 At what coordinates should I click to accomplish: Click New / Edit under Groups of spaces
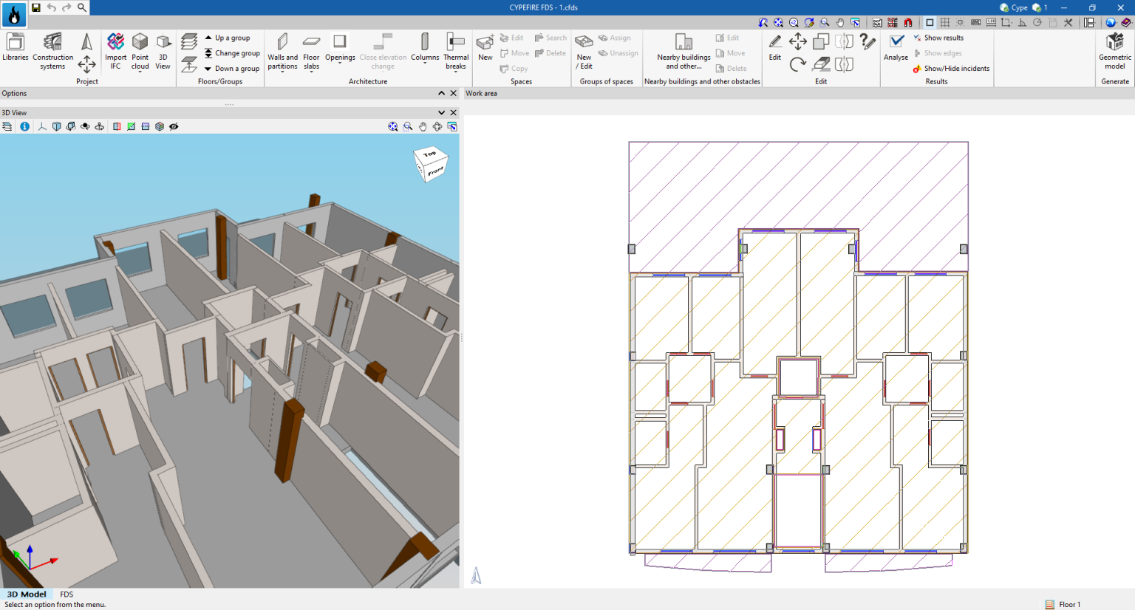click(x=584, y=52)
